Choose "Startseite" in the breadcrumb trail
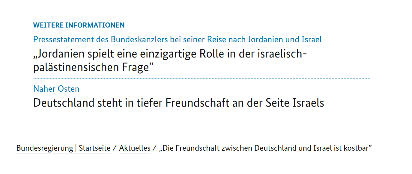Image resolution: width=412 pixels, height=174 pixels. pyautogui.click(x=94, y=148)
